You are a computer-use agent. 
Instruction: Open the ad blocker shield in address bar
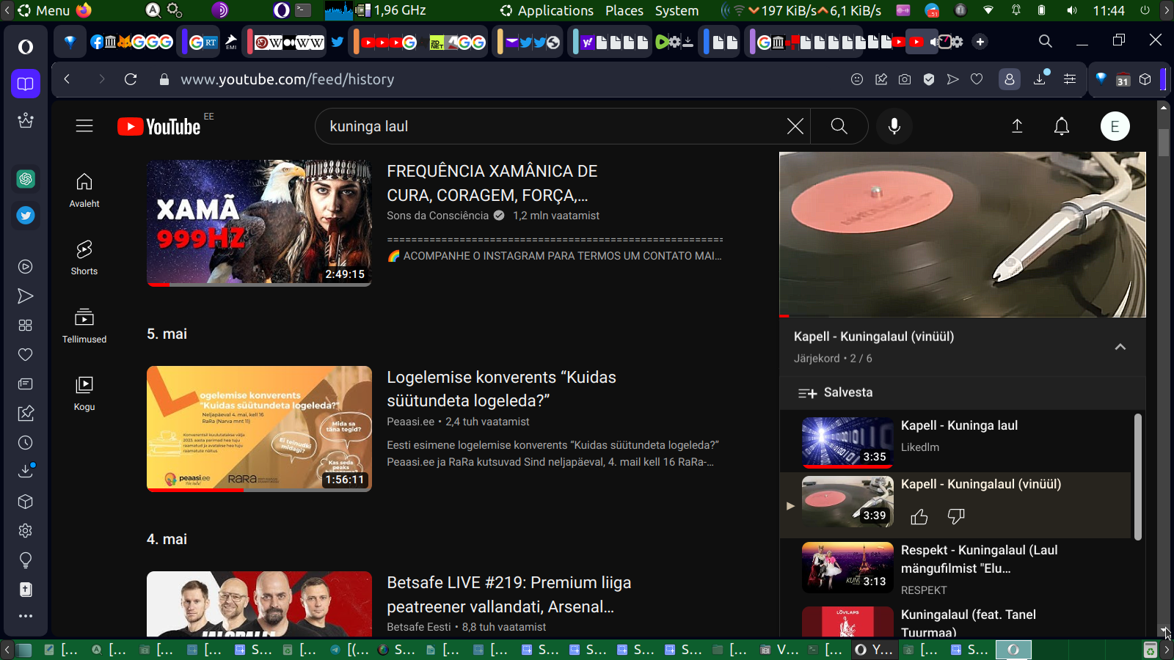point(929,79)
